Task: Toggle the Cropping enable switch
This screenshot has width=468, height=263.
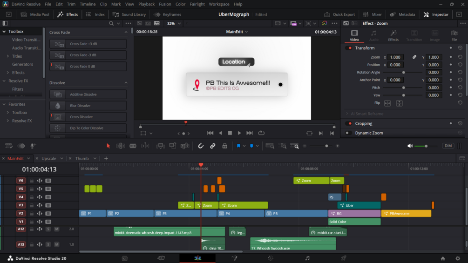Action: click(349, 123)
